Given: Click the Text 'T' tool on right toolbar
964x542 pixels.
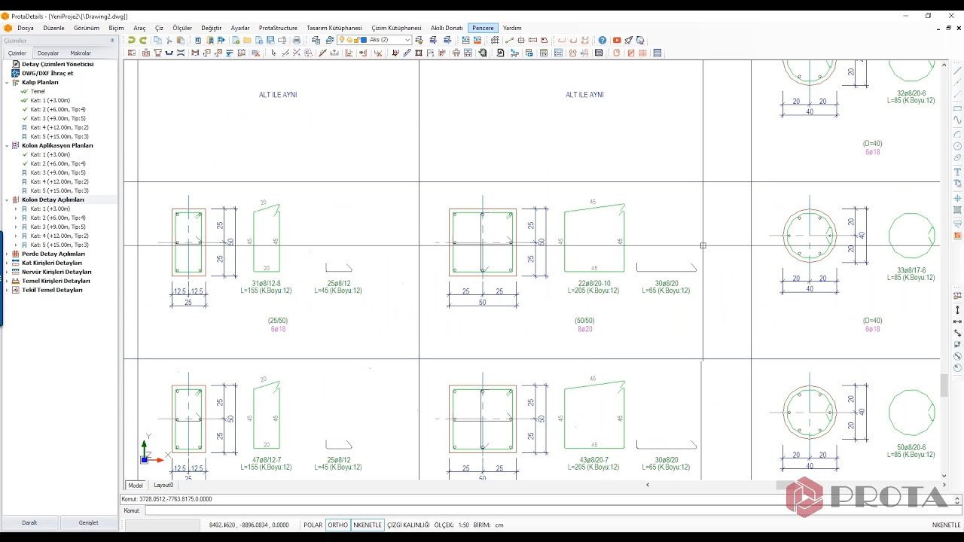Looking at the screenshot, I should [x=957, y=172].
